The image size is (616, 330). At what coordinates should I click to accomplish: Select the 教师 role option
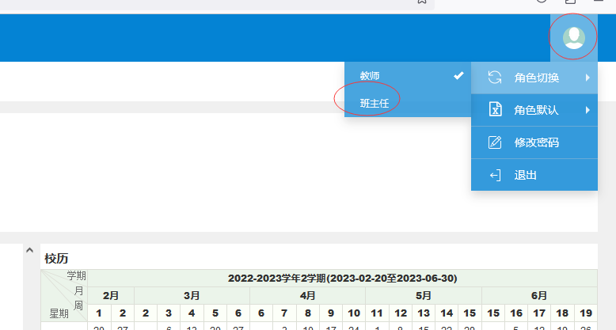(x=370, y=76)
